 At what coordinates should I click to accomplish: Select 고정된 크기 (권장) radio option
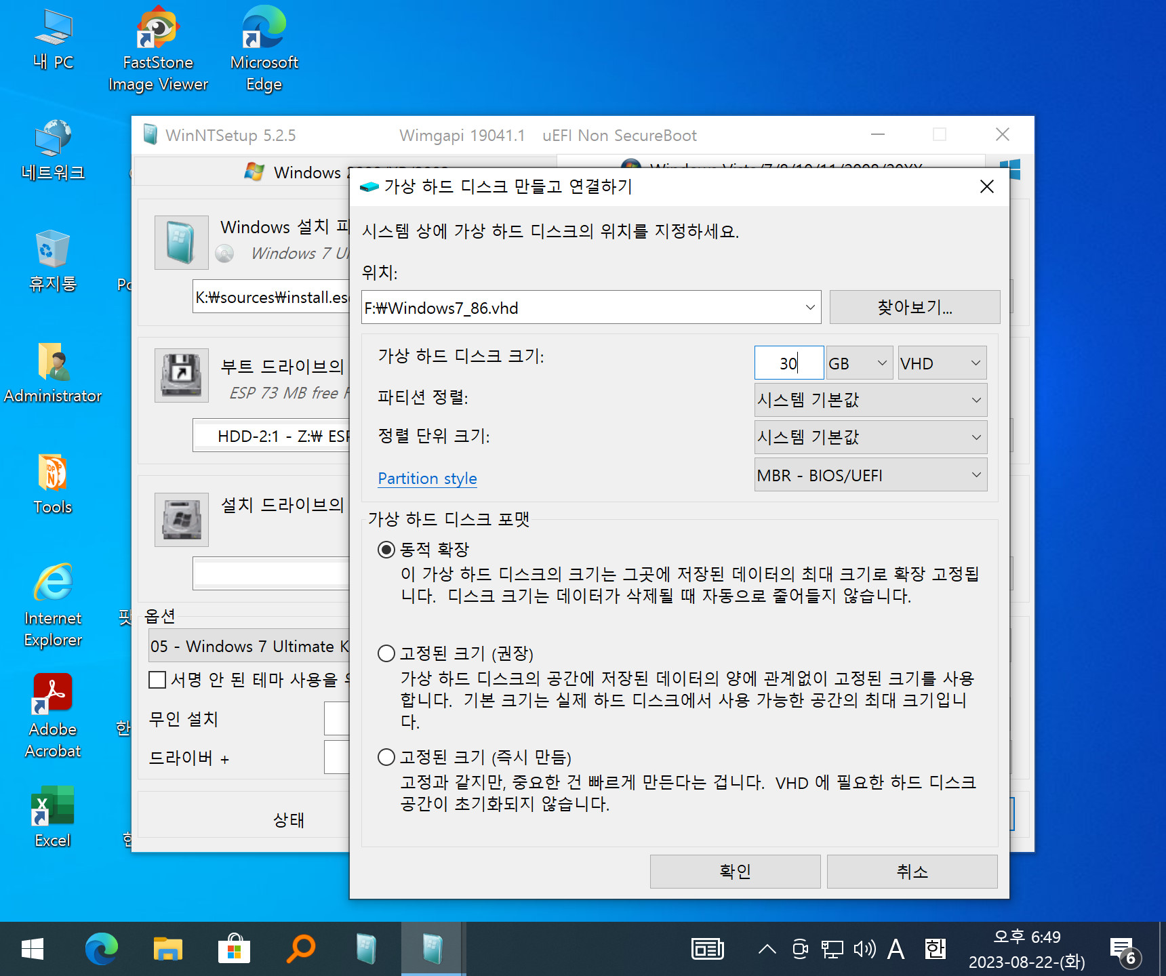pyautogui.click(x=386, y=653)
